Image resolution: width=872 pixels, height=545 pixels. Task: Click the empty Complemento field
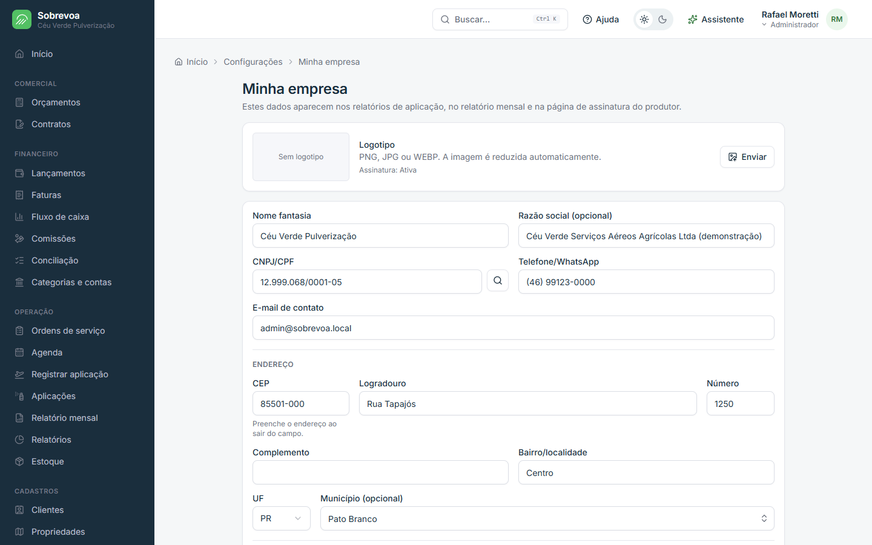click(x=380, y=472)
